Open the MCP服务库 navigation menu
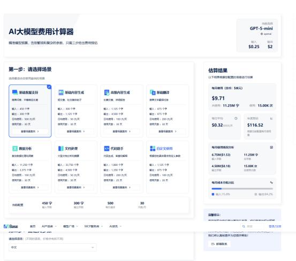Image resolution: width=296 pixels, height=261 pixels. 94,226
